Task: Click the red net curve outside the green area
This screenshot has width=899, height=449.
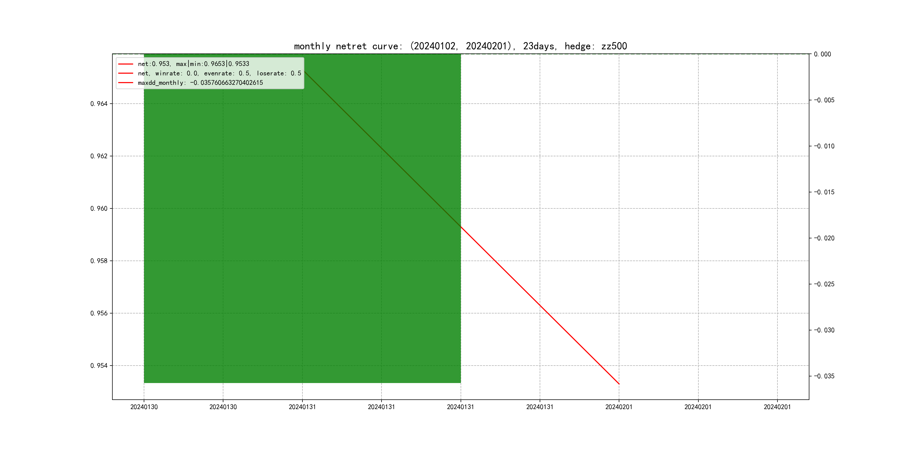Action: pyautogui.click(x=540, y=305)
